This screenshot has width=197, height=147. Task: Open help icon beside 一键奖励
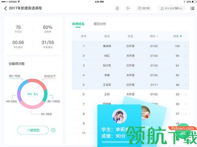coord(53,130)
